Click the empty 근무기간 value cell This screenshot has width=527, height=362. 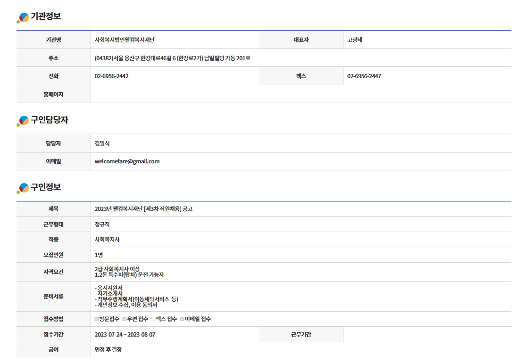pos(427,335)
